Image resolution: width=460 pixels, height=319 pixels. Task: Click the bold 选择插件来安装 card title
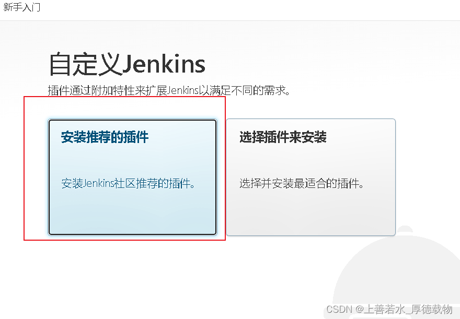(x=283, y=137)
